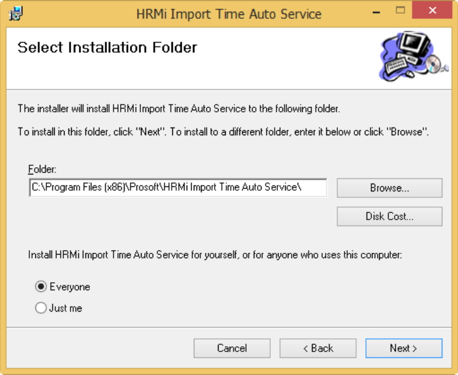Screen dimensions: 458x375
Task: Select the Everyone radio option
Action: [x=40, y=286]
